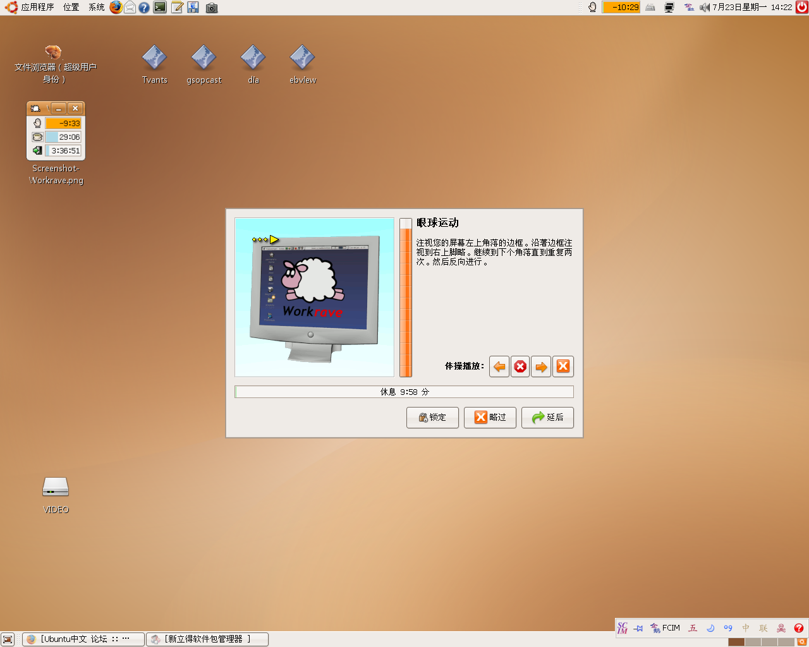
Task: Click the orange vertical exercise progress bar
Action: (x=406, y=298)
